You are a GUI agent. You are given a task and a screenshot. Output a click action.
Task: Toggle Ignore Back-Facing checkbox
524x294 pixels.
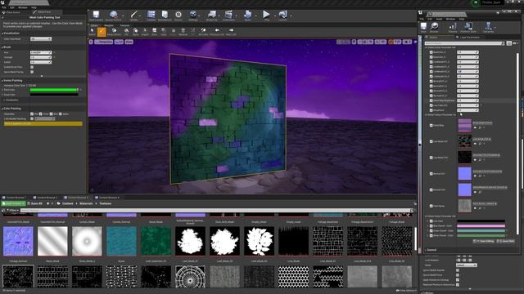32,72
